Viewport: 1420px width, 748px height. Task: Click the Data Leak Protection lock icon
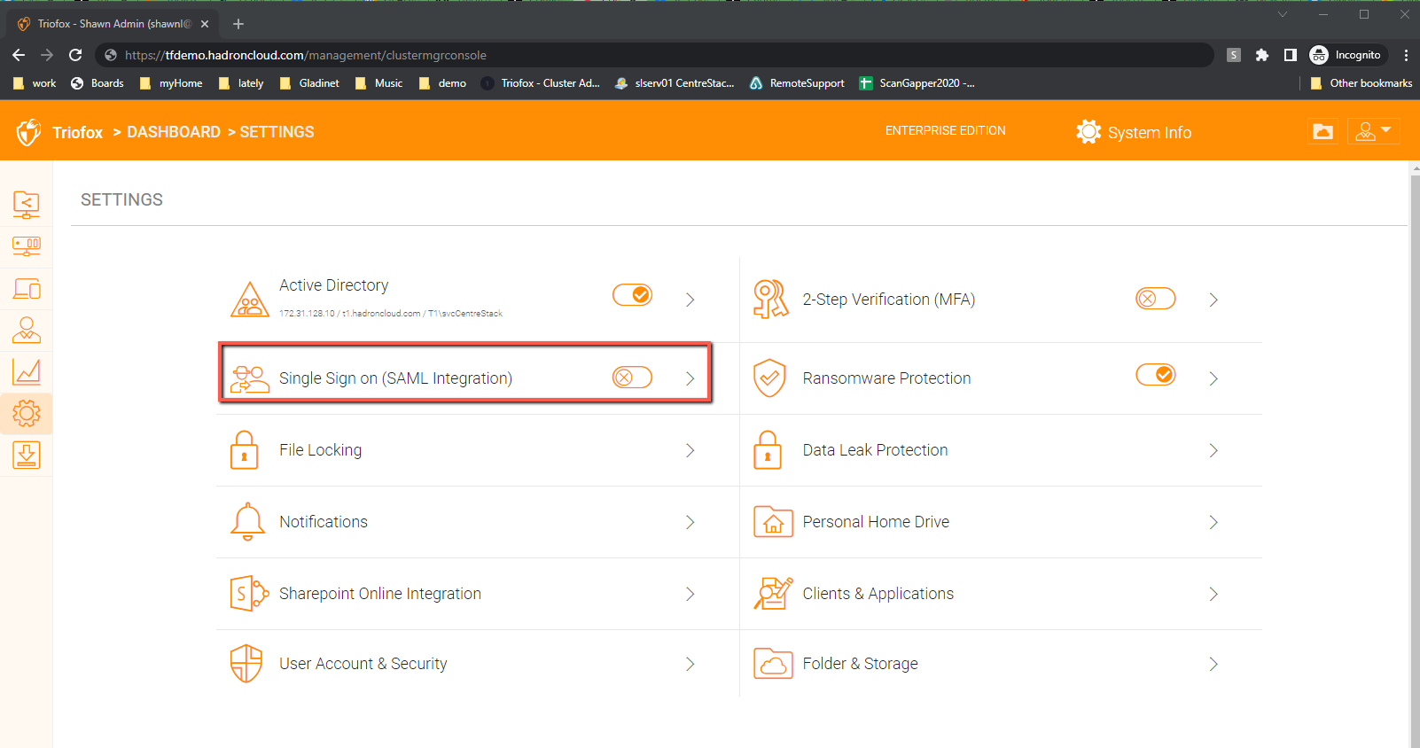pos(768,450)
